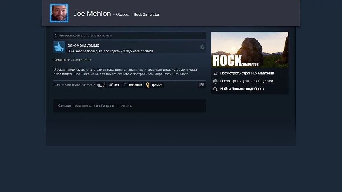Open the Rock Simulator game banner image

point(250,49)
